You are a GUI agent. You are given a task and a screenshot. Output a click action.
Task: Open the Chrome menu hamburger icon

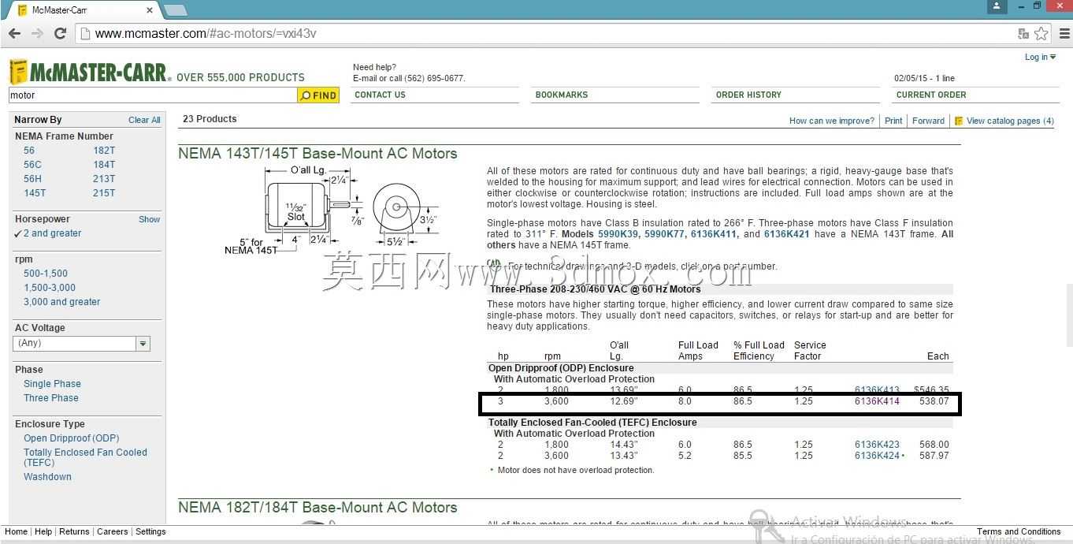[1064, 33]
